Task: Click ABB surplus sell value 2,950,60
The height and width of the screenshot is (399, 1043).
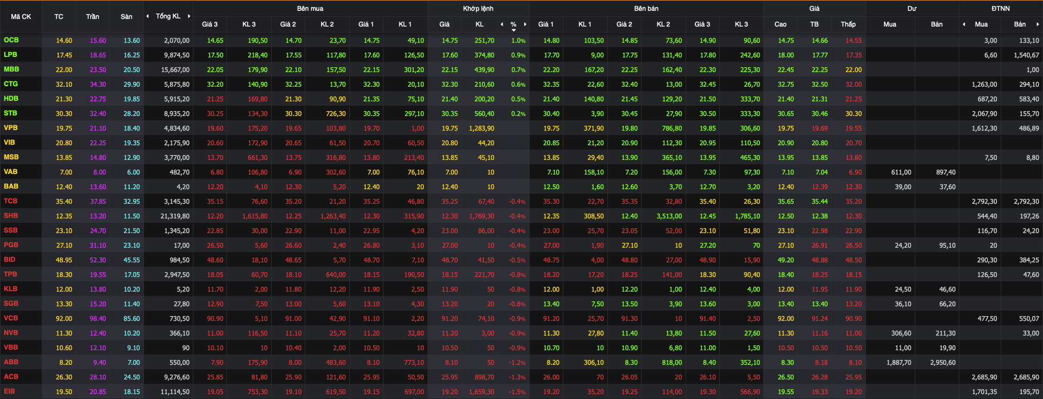Action: click(943, 363)
